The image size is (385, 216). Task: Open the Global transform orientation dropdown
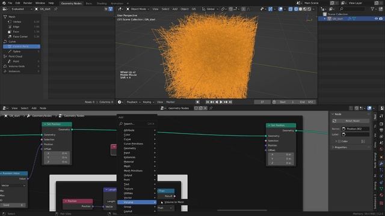click(x=210, y=9)
